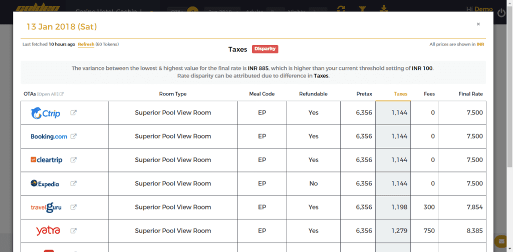Open the chat widget at bottom right
The width and height of the screenshot is (513, 252).
(x=499, y=241)
